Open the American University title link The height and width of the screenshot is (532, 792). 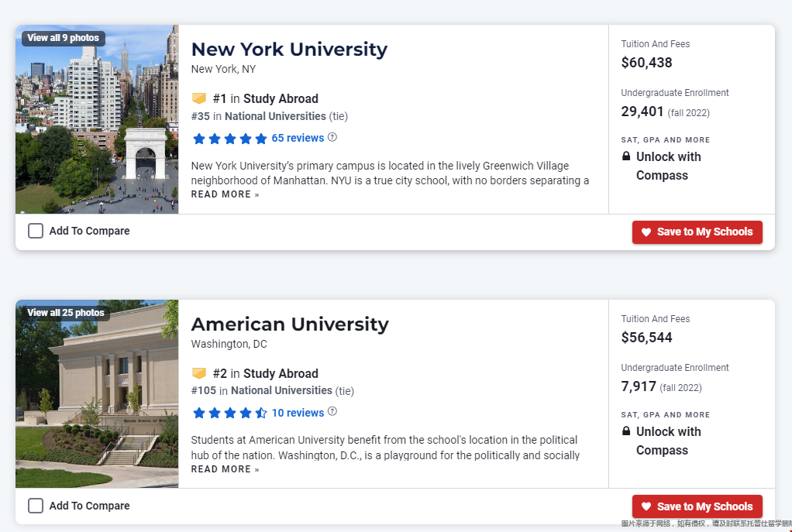(x=290, y=324)
